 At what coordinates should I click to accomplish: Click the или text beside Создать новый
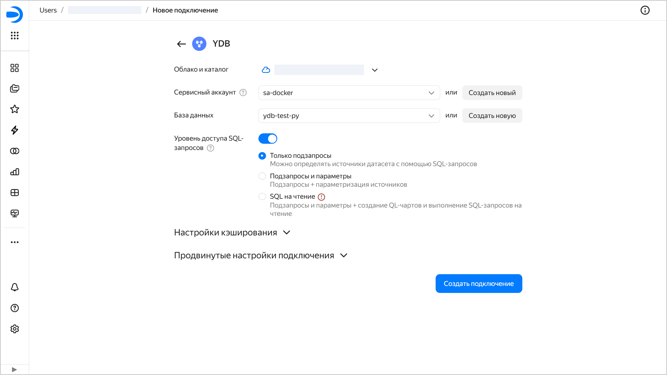451,92
